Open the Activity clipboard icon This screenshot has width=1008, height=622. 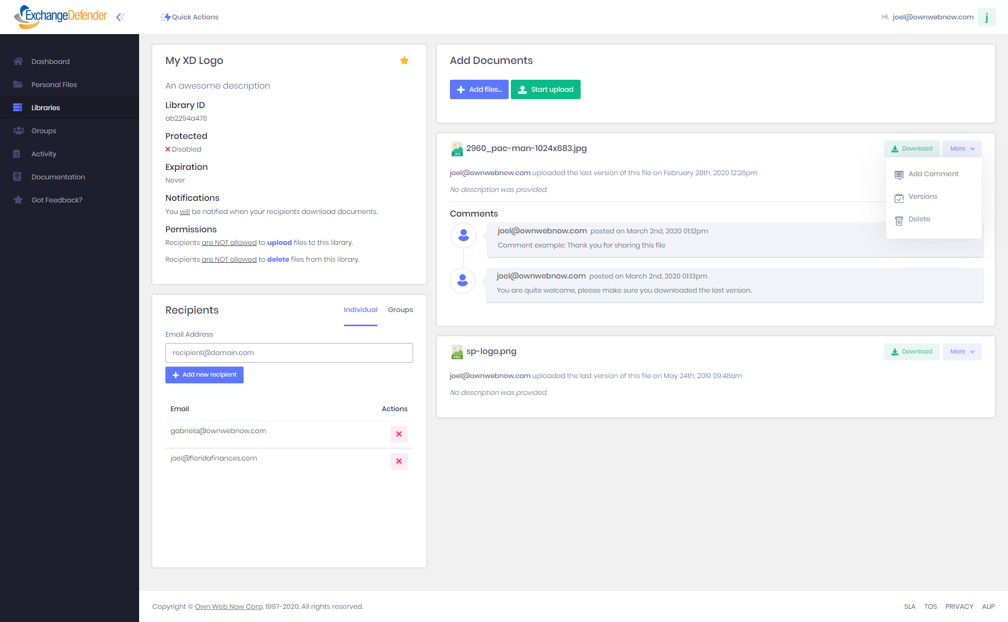tap(17, 154)
